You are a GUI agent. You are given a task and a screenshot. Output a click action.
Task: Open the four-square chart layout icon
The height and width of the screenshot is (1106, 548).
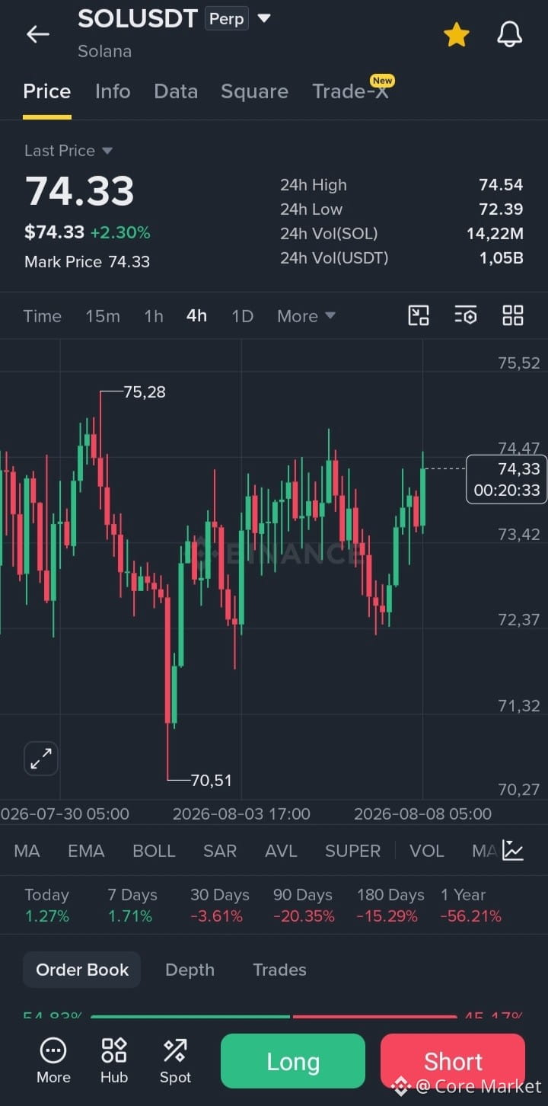click(x=513, y=315)
